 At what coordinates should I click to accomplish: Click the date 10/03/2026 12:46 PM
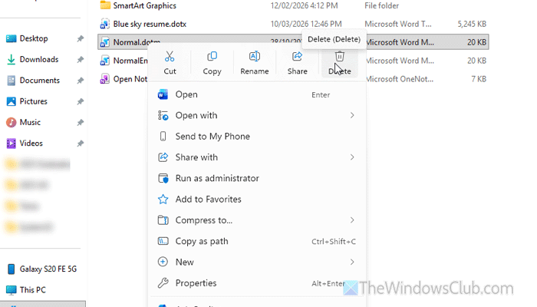(x=306, y=24)
